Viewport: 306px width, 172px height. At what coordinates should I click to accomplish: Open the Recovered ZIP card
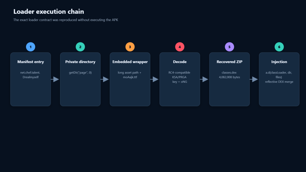(x=229, y=79)
